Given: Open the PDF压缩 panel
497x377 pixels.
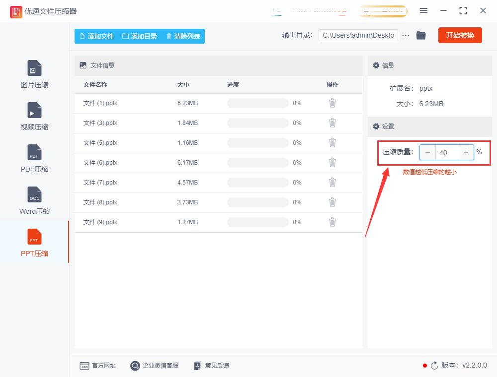Looking at the screenshot, I should tap(34, 158).
